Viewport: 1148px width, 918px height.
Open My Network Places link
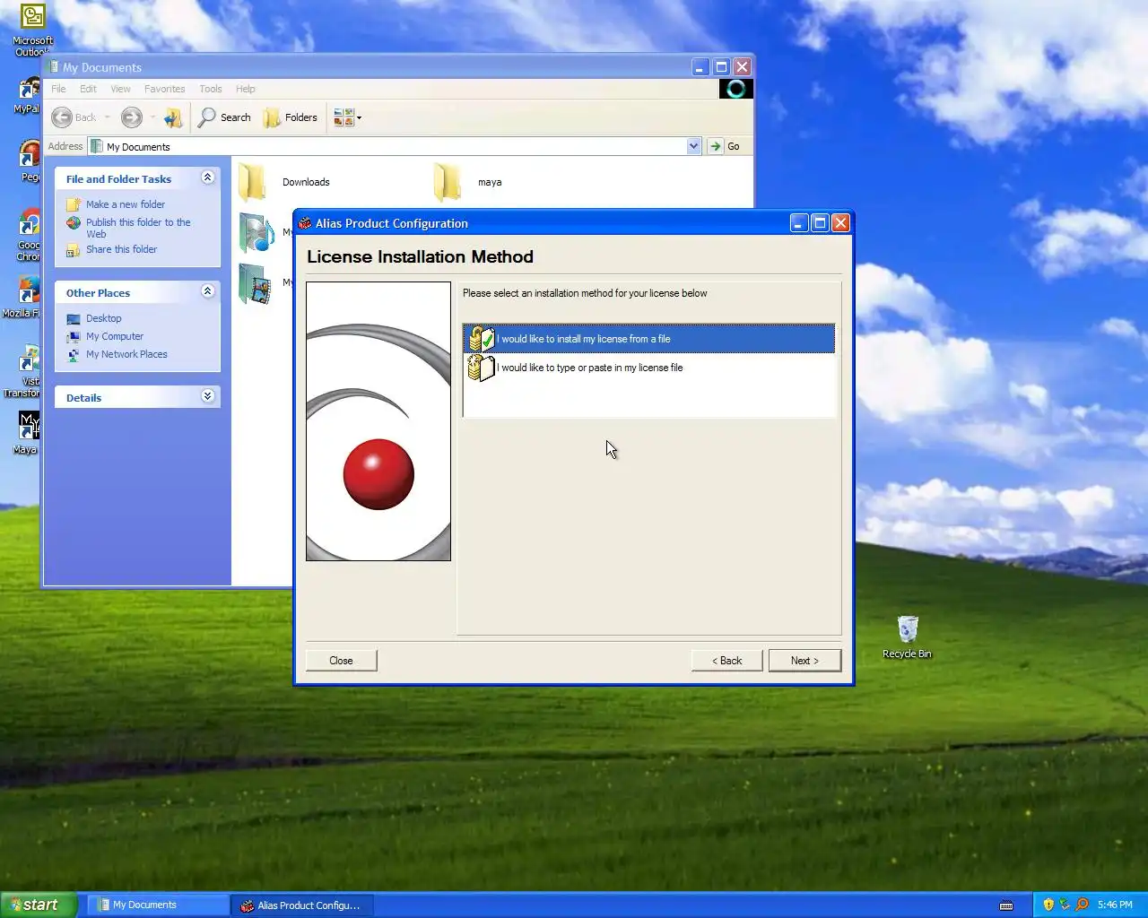126,354
